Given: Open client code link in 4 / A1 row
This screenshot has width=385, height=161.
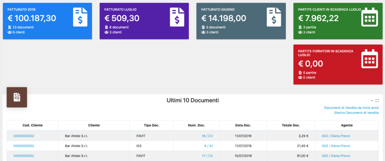Looking at the screenshot, I should coord(24,146).
